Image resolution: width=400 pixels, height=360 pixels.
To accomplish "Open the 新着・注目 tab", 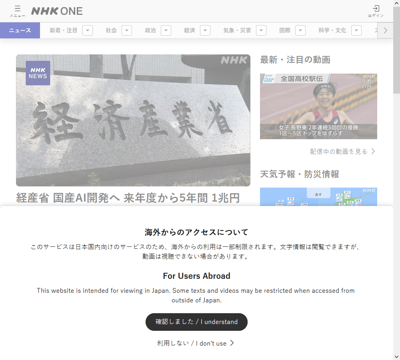I will click(63, 30).
